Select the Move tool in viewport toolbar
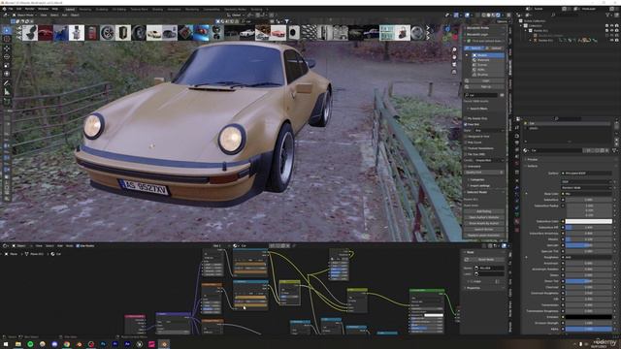This screenshot has height=349, width=621. coord(7,48)
